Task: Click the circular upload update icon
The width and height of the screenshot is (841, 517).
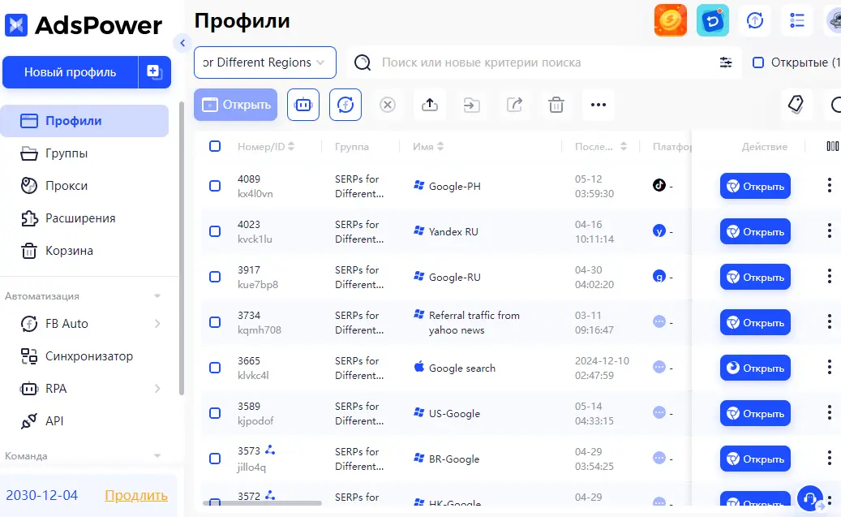Action: [755, 21]
